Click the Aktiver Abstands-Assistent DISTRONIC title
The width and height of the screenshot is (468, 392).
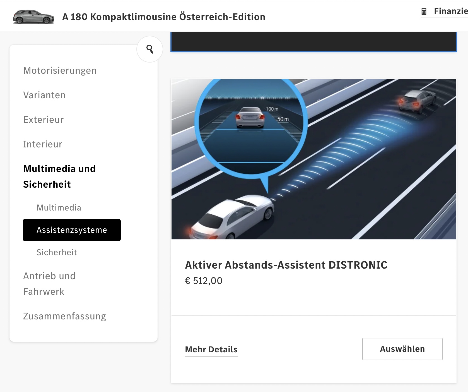(286, 265)
